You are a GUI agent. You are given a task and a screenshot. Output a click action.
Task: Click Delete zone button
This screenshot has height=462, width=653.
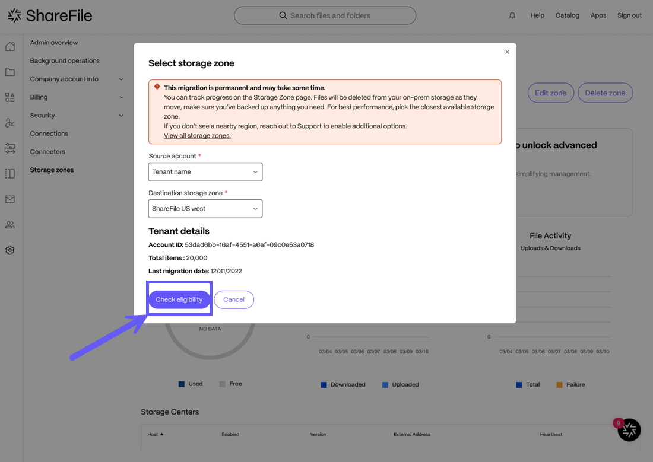click(605, 93)
